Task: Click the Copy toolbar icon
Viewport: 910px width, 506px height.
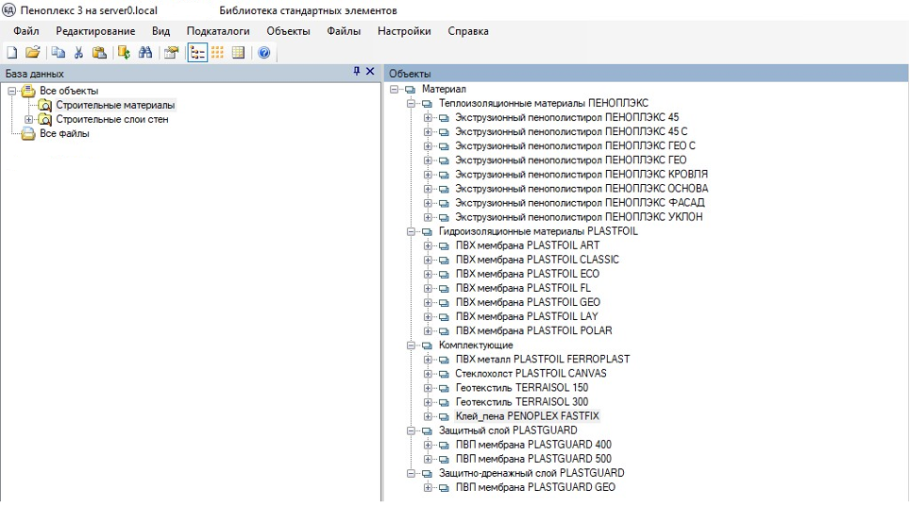Action: pos(59,53)
